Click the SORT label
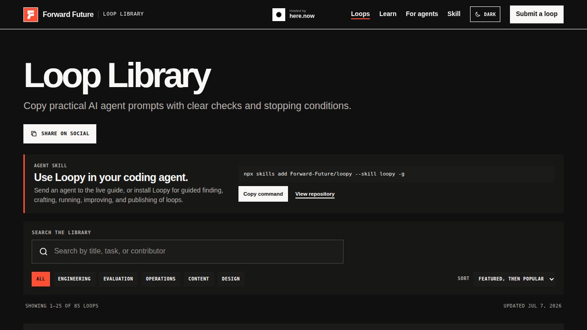Image resolution: width=587 pixels, height=330 pixels. click(463, 279)
